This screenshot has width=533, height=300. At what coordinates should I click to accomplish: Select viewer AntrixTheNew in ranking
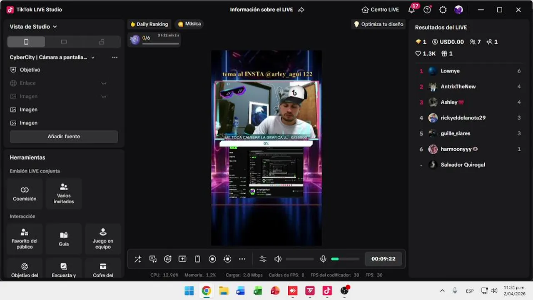(470, 87)
